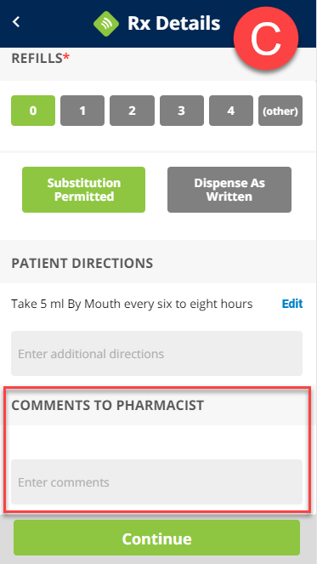Click the Comments to Pharmacist heading
The height and width of the screenshot is (564, 317).
pos(107,405)
